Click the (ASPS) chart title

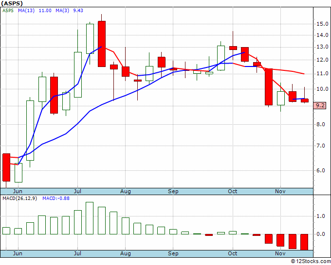(12, 3)
